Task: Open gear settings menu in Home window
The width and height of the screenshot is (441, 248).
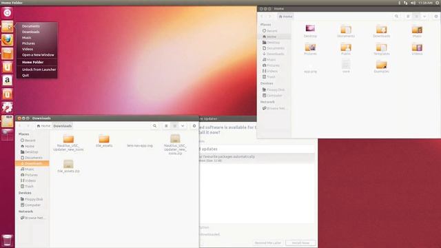Action: click(x=436, y=17)
